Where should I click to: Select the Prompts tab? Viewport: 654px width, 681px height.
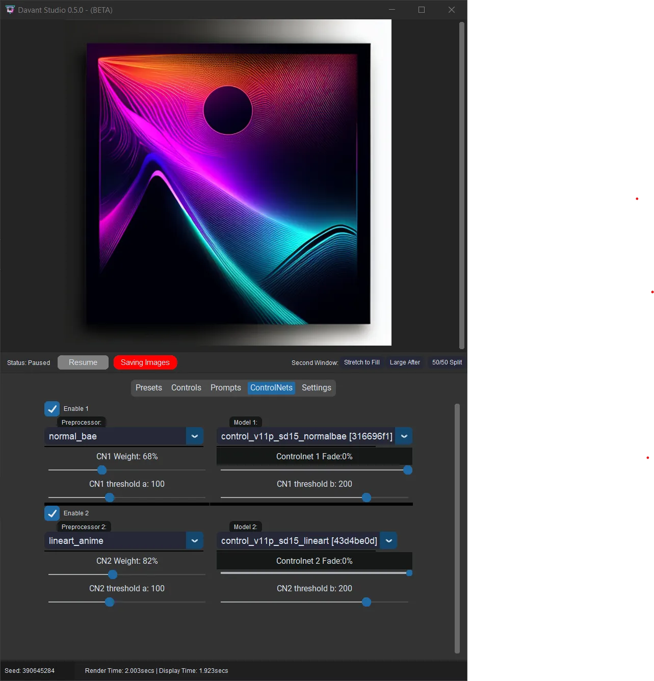pos(225,387)
